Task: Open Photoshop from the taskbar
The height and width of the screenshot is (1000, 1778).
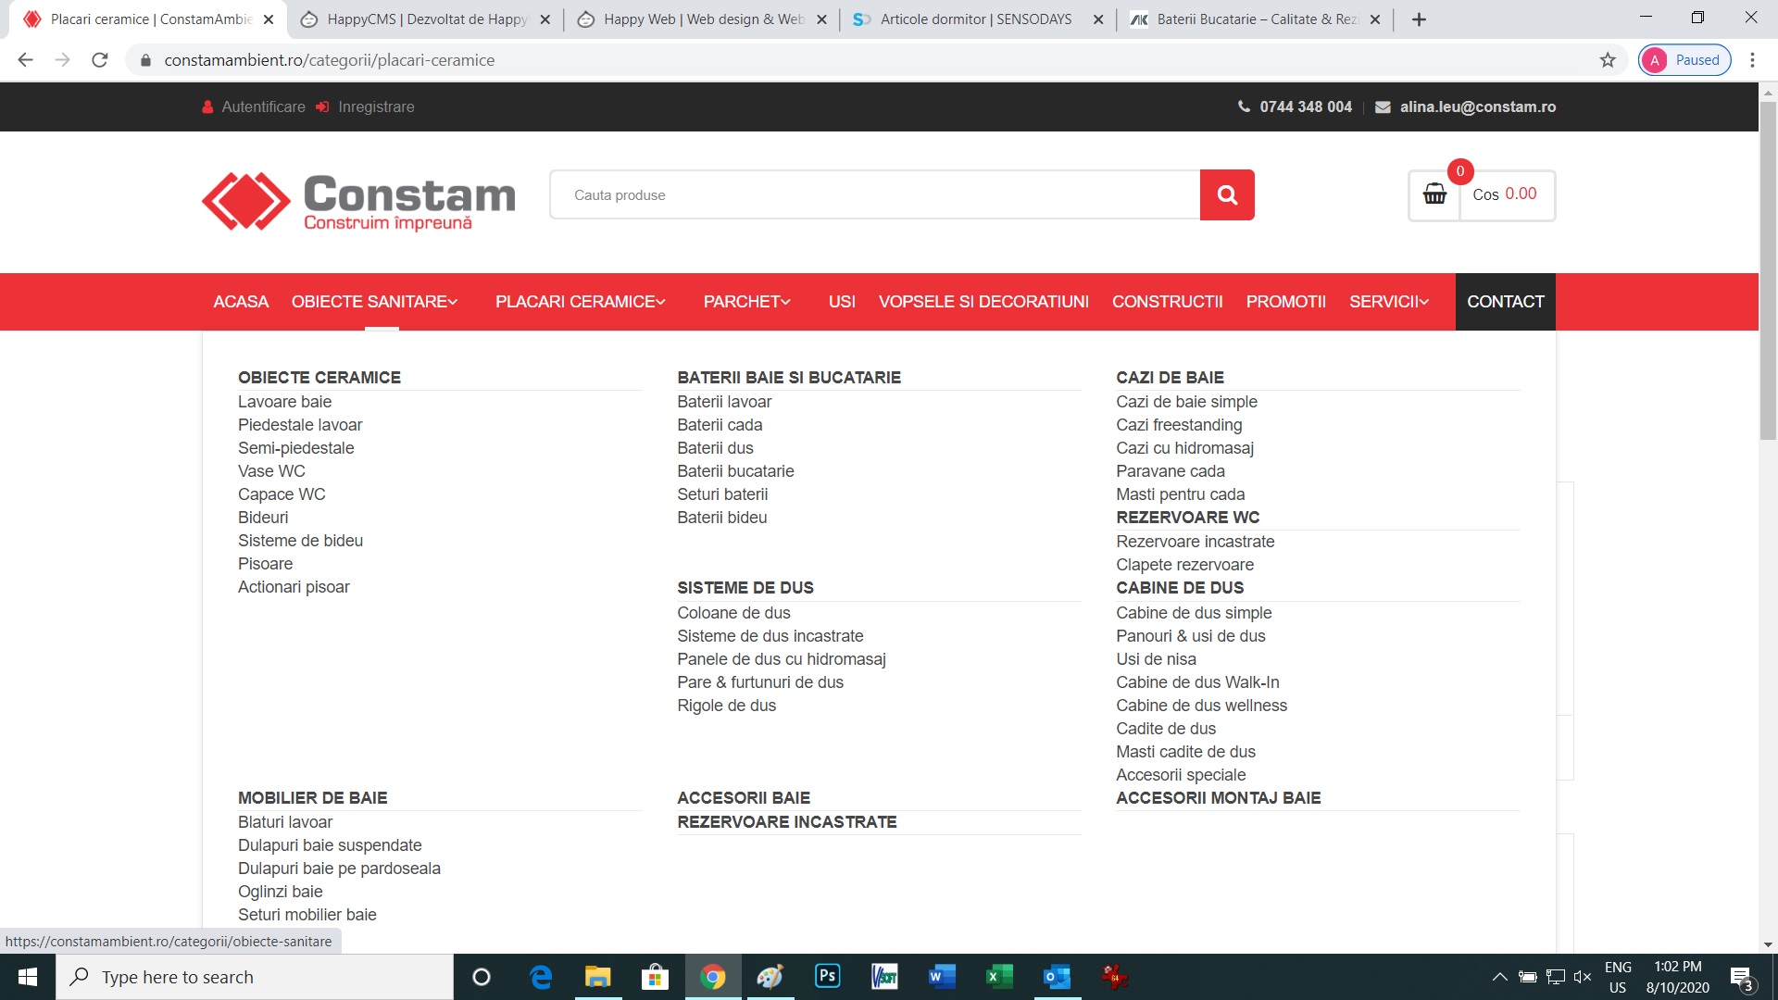Action: coord(827,977)
